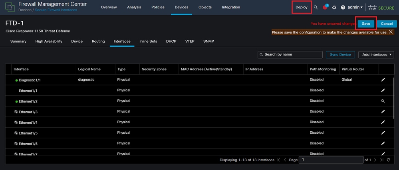Sort by the Logical Name column header
This screenshot has width=399, height=170.
[89, 69]
